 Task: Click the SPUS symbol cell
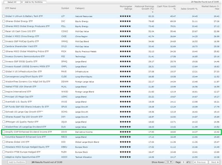(64, 107)
